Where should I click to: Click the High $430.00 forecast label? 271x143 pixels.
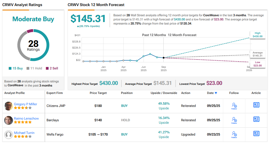257,35
